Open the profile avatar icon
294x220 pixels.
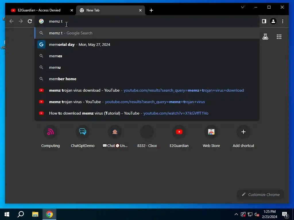[x=273, y=21]
